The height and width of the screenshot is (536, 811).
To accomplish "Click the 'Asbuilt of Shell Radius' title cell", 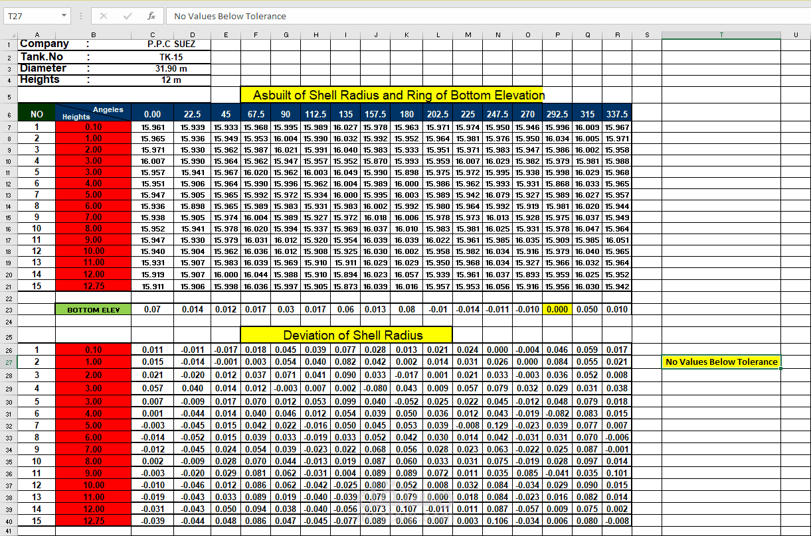I will tap(392, 95).
